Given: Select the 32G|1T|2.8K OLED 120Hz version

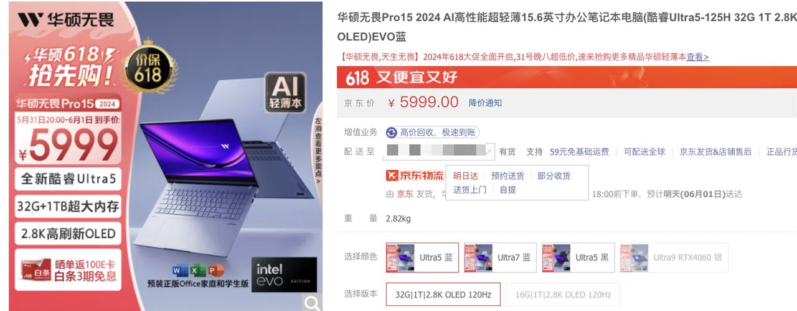Looking at the screenshot, I should click(443, 294).
